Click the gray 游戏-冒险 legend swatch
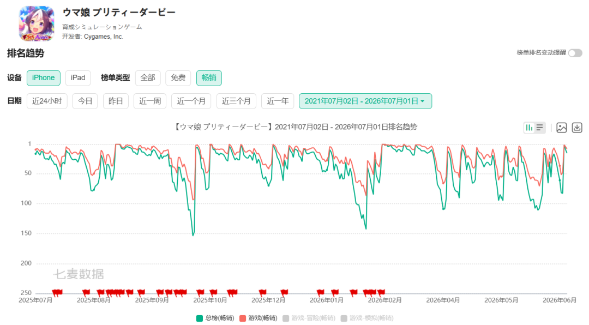Image resolution: width=589 pixels, height=325 pixels. (286, 318)
